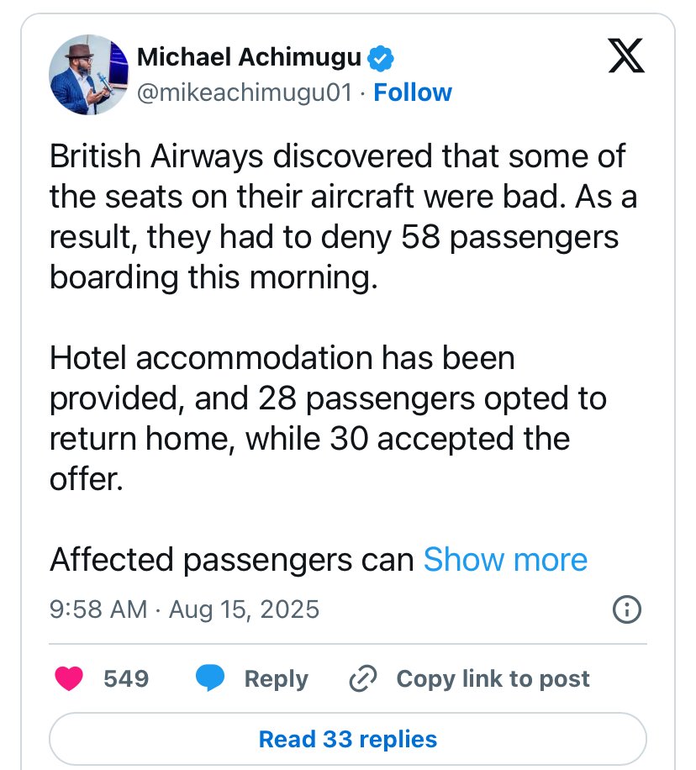696x770 pixels.
Task: Open the 9:58 AM Aug 15 timestamp
Action: point(185,609)
